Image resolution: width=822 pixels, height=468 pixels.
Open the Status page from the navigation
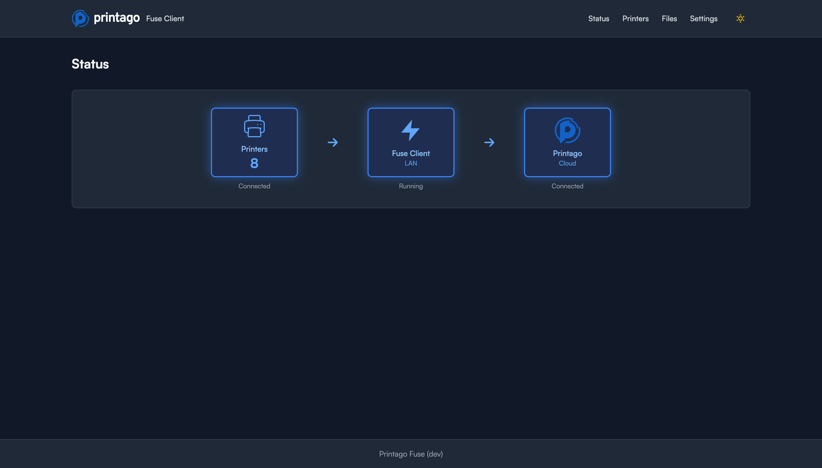pyautogui.click(x=598, y=19)
